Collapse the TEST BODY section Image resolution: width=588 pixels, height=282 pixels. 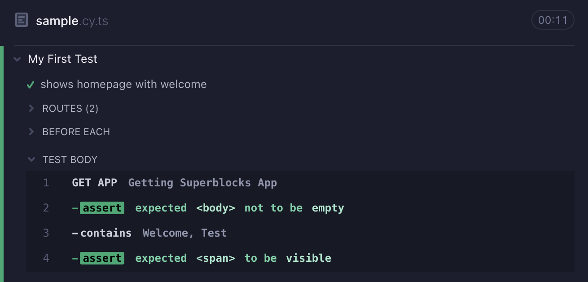pyautogui.click(x=70, y=159)
